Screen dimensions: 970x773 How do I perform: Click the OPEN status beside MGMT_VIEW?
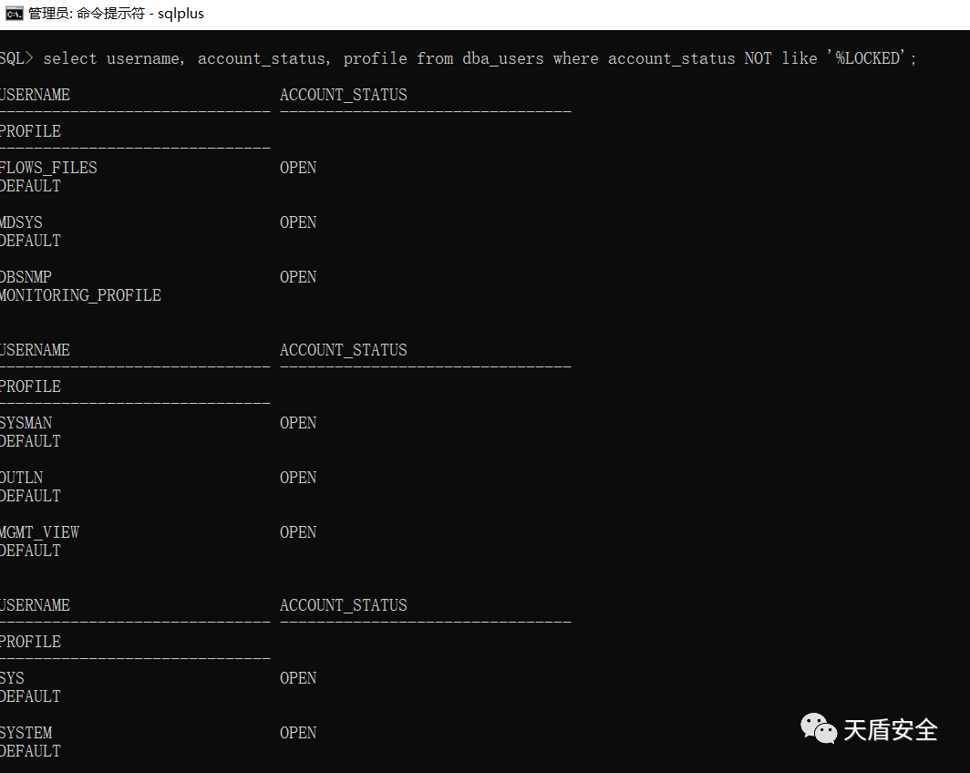298,532
